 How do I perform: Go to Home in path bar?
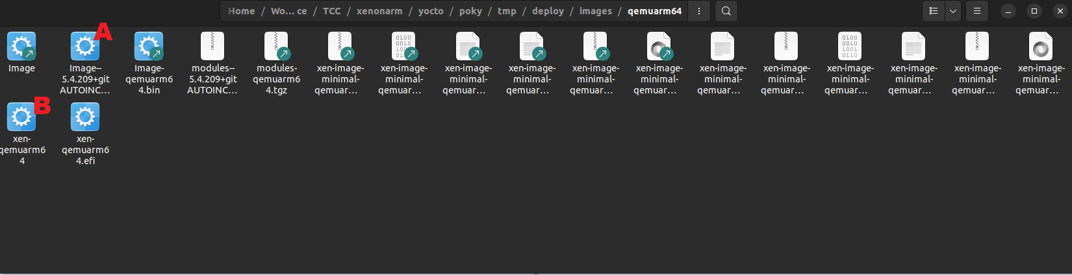pos(242,11)
